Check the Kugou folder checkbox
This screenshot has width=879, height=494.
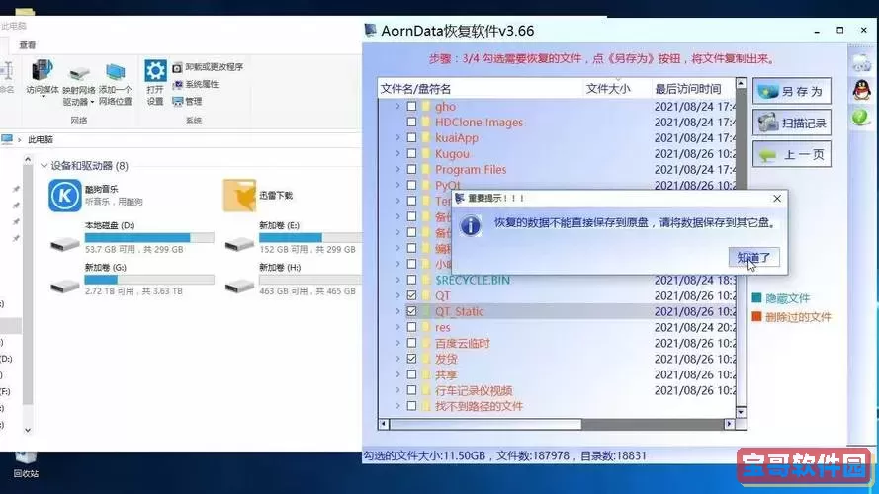coord(411,153)
